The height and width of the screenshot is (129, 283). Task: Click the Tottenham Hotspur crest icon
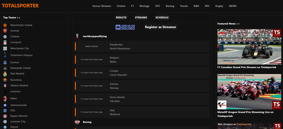(x=5, y=55)
